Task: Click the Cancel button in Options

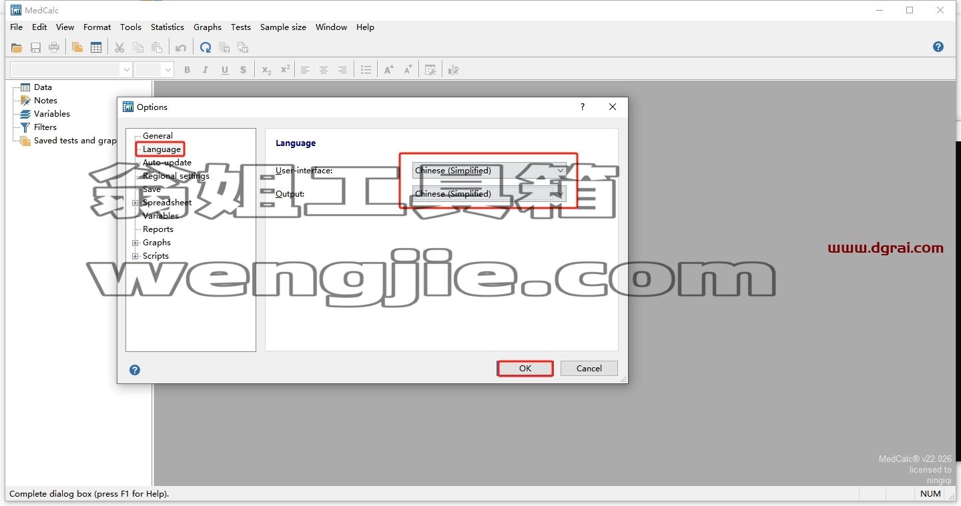Action: click(589, 369)
